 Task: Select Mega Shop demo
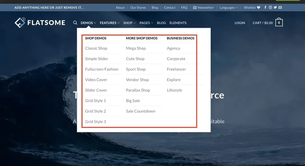(x=136, y=48)
